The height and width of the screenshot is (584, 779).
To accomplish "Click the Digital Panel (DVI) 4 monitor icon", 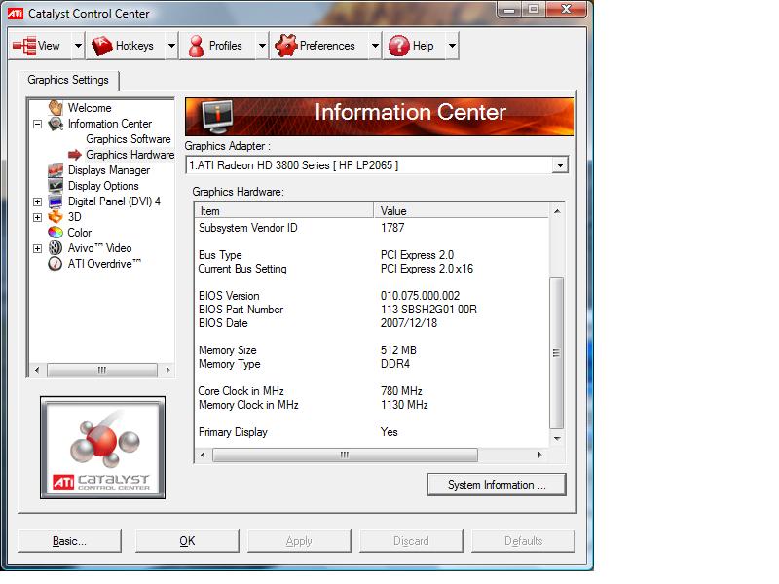I will pyautogui.click(x=56, y=201).
